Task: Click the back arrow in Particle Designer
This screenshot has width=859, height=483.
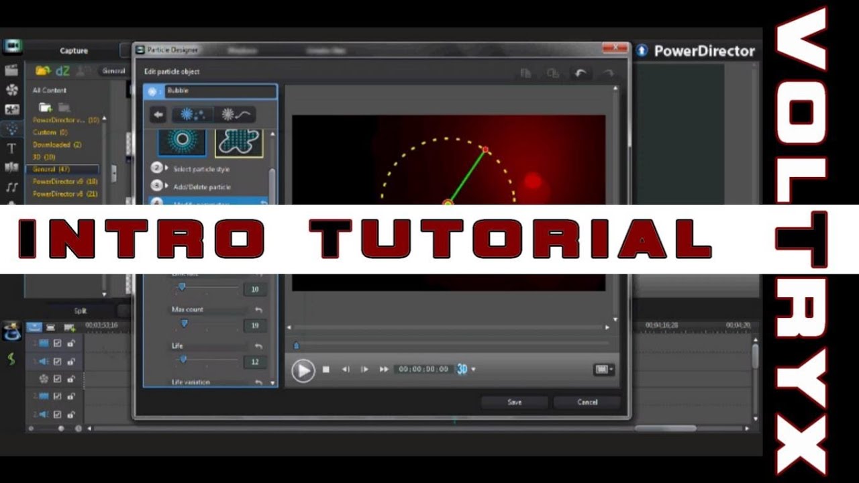Action: 158,115
